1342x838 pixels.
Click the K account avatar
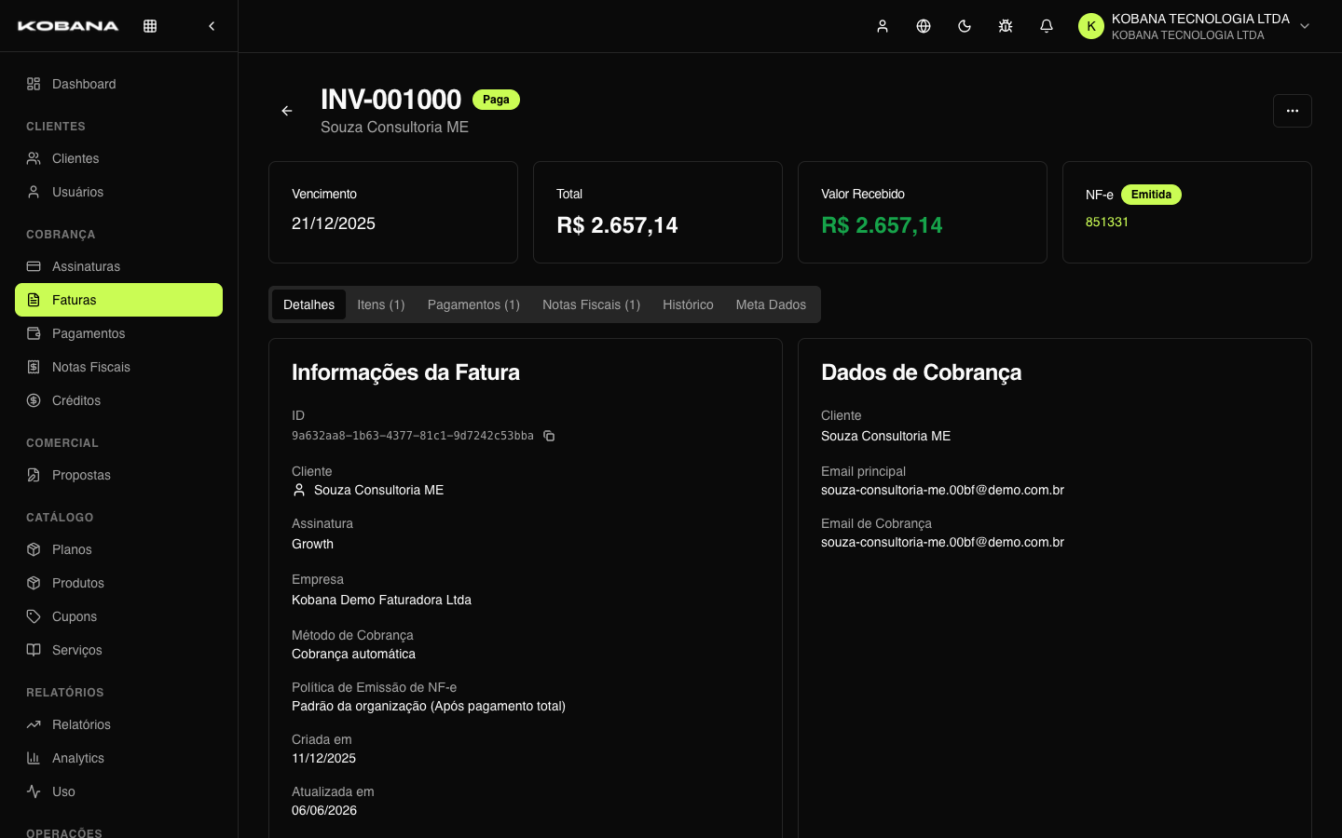point(1091,26)
